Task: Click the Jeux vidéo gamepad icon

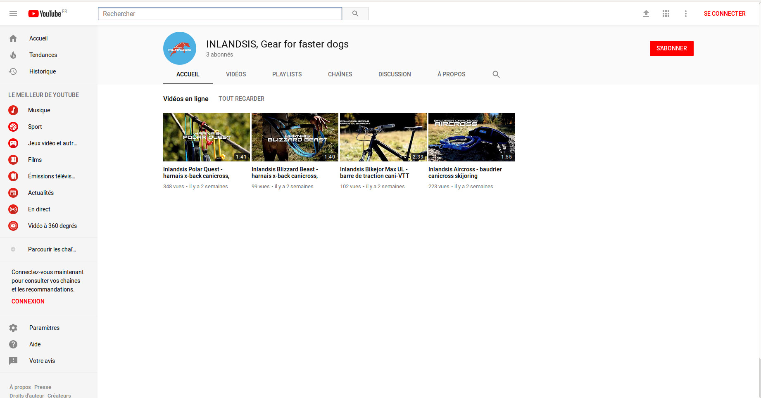Action: click(13, 143)
